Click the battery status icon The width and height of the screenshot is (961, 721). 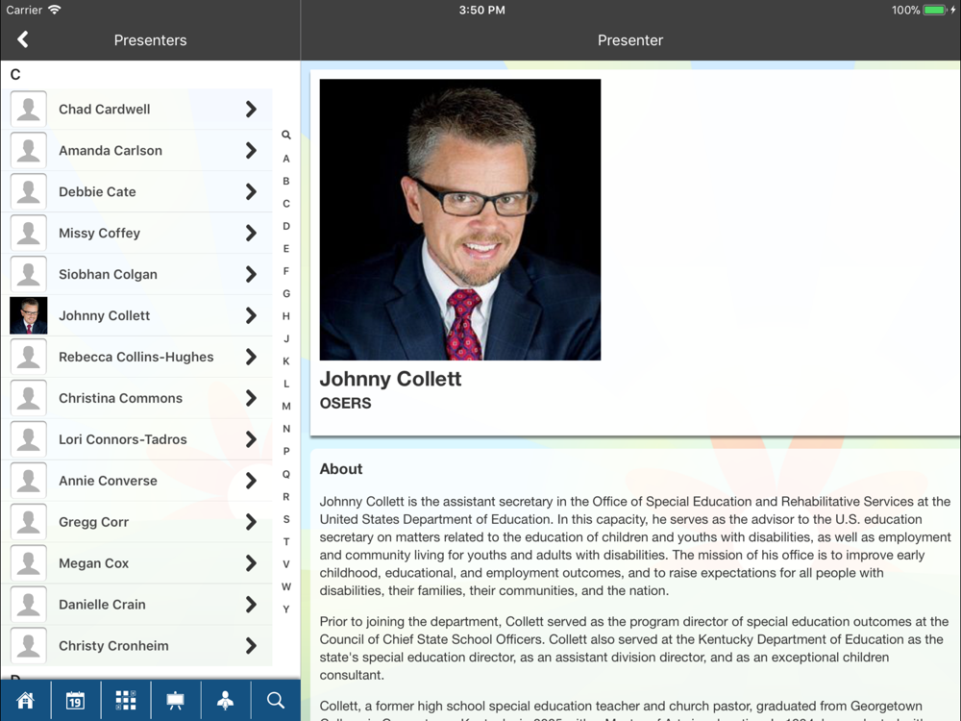935,10
